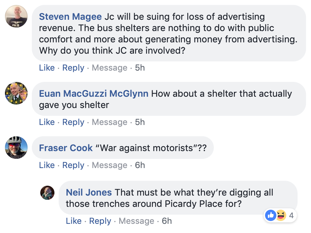Reply to Steven Magee's comment
Image resolution: width=311 pixels, height=233 pixels.
73,68
